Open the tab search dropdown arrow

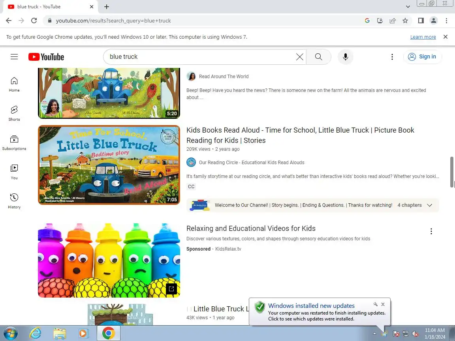click(x=408, y=7)
